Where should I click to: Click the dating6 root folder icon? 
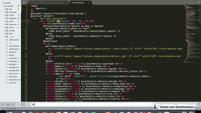5,6
